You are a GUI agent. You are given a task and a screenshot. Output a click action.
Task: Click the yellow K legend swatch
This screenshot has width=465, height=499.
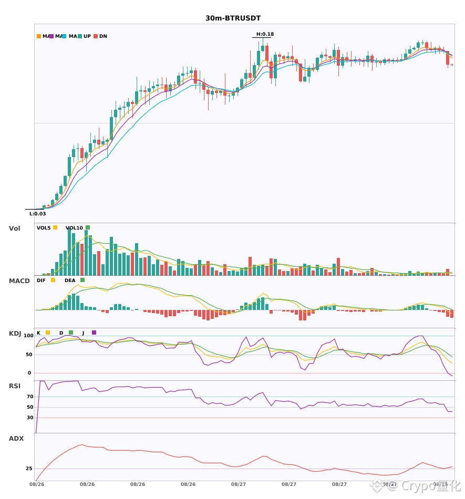point(48,332)
